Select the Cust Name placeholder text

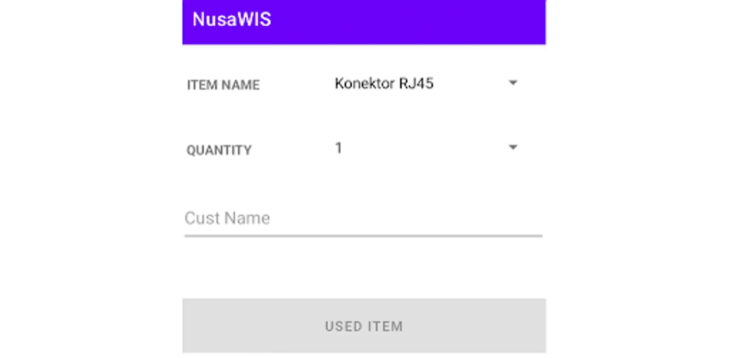(227, 218)
